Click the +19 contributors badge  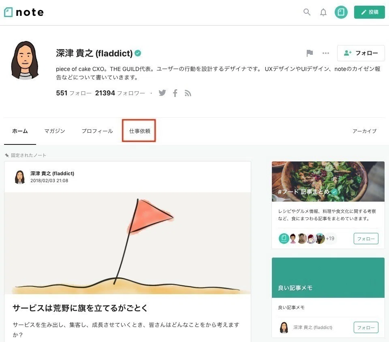click(x=330, y=239)
